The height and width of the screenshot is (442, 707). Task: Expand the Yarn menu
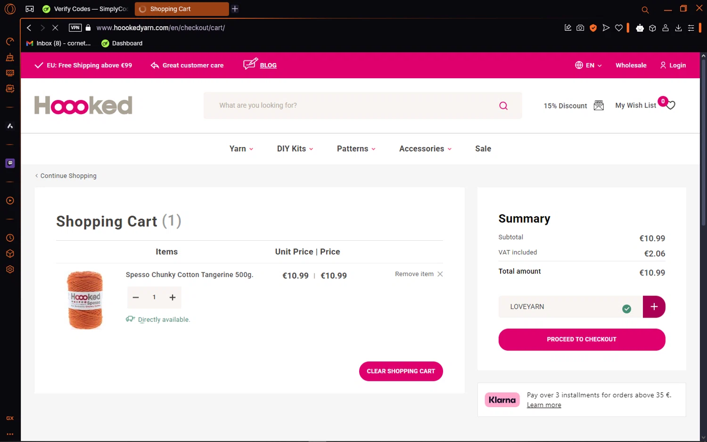point(241,149)
